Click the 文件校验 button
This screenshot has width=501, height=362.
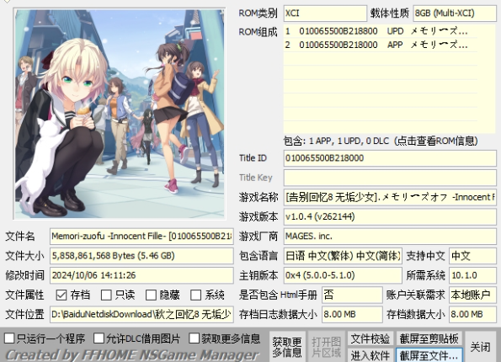point(370,338)
